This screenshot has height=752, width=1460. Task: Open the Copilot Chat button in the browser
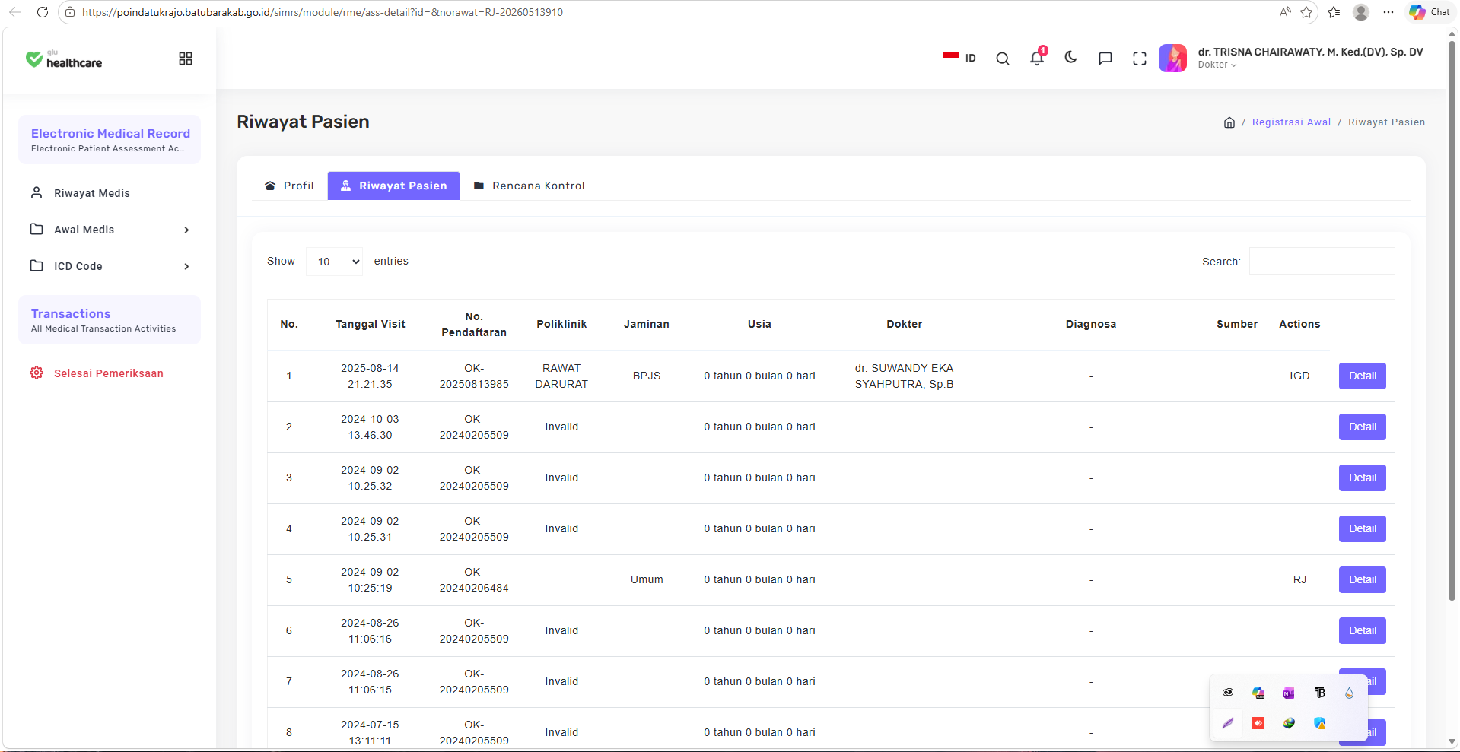[x=1430, y=12]
